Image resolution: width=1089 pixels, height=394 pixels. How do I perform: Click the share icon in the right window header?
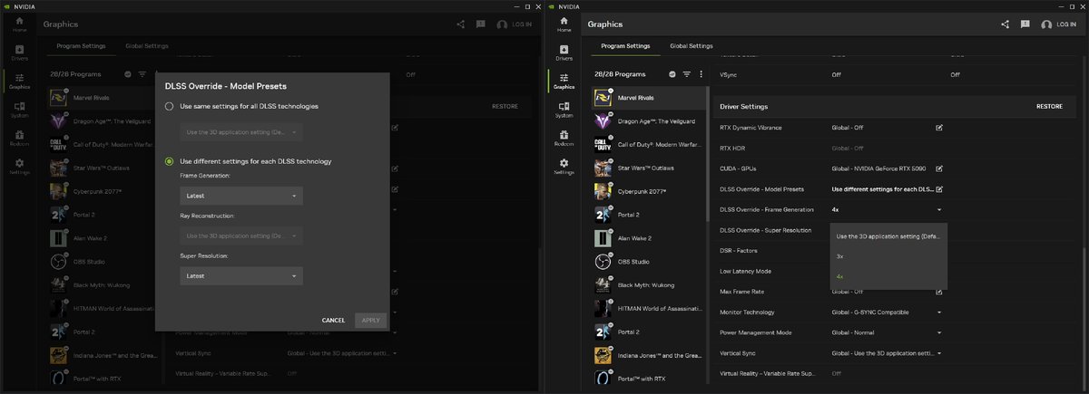click(1005, 24)
